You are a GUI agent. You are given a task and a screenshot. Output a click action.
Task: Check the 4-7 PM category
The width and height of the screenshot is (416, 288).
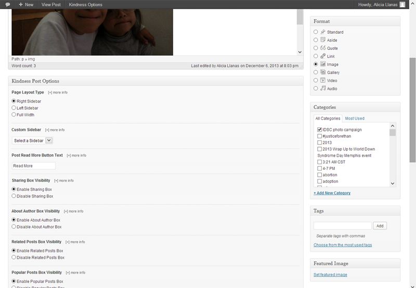click(x=319, y=168)
